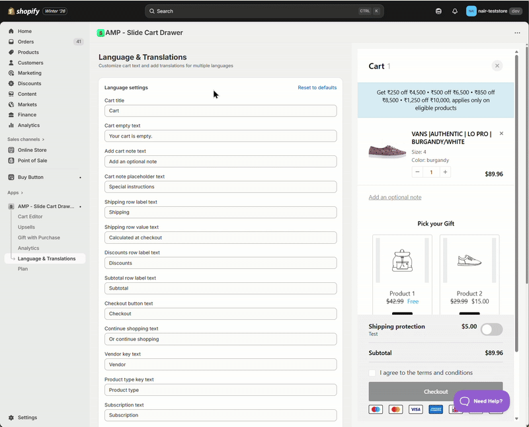Click the Discounts badge icon
Screen dimensions: 529x427
tap(11, 83)
